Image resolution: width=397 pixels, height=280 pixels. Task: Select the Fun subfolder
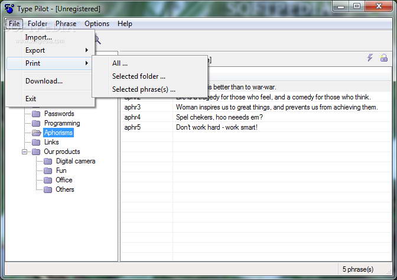[61, 170]
